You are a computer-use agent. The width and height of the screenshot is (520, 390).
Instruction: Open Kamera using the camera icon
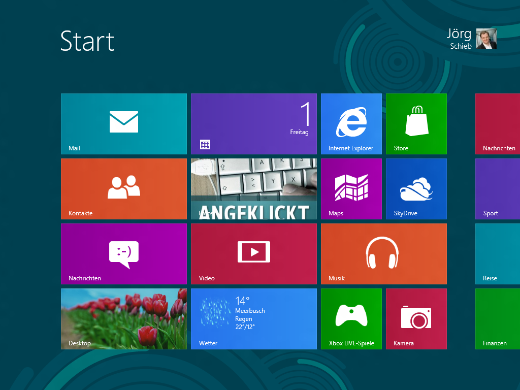[416, 317]
